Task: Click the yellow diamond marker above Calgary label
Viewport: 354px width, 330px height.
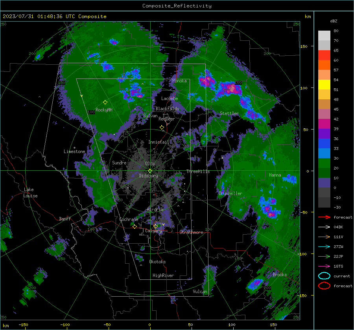Action: 155,226
